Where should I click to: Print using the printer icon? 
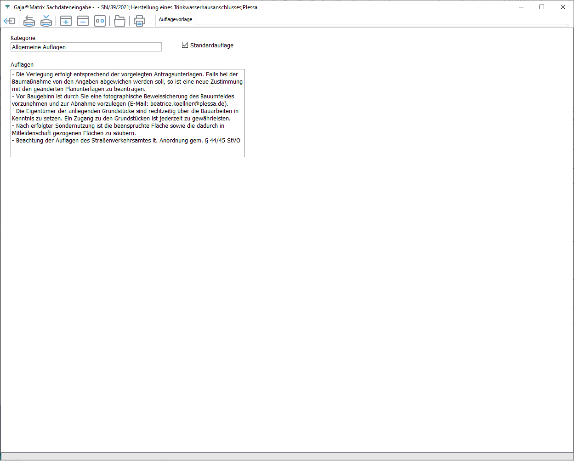coord(139,21)
